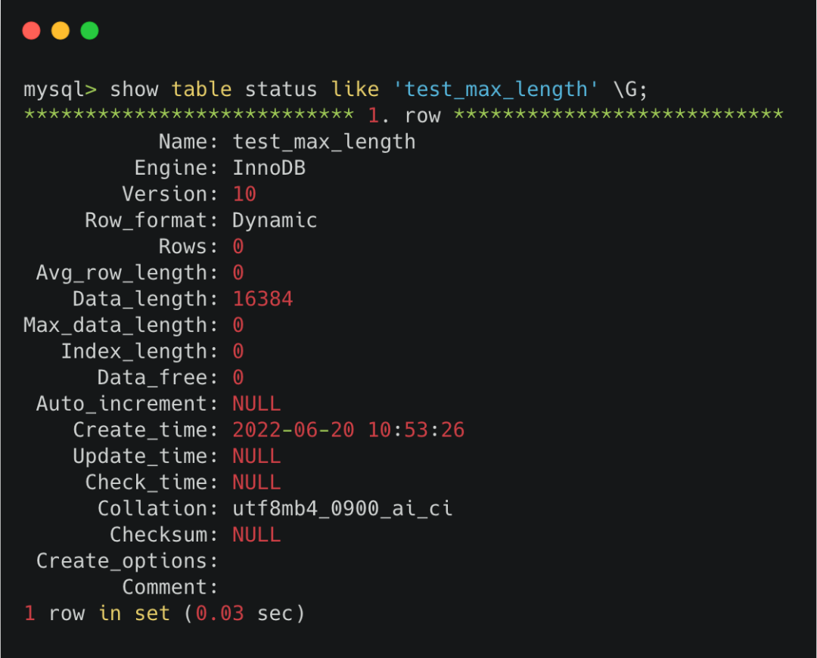
Task: Click the Create_time timestamp value
Action: coord(348,430)
